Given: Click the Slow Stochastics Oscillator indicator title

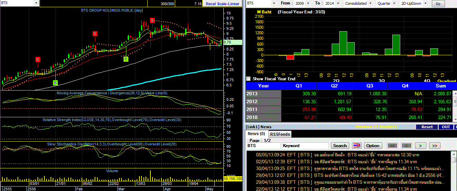Looking at the screenshot, I should click(111, 144).
